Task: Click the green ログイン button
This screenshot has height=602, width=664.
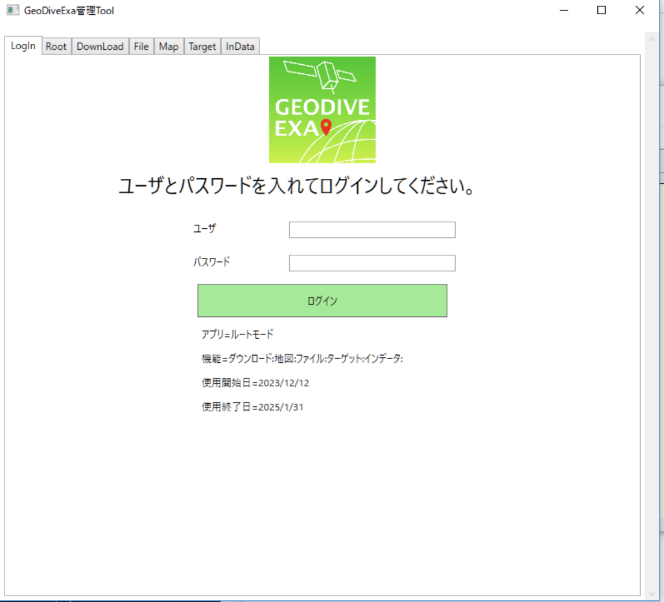Action: click(x=322, y=301)
